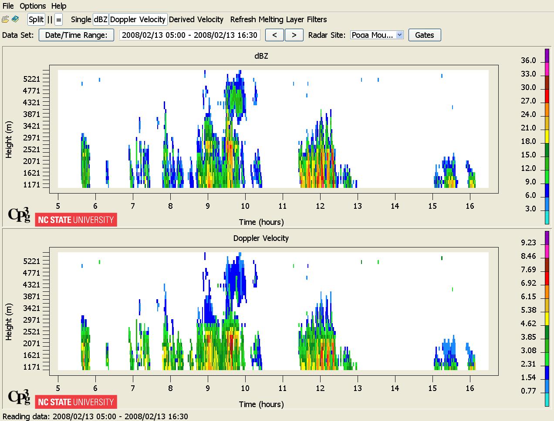This screenshot has height=421, width=554.
Task: Click the '0.77' label on Doppler scale
Action: tap(528, 391)
